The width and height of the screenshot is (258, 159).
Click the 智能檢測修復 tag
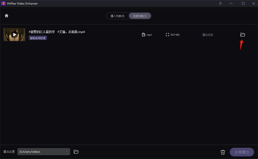click(x=38, y=38)
